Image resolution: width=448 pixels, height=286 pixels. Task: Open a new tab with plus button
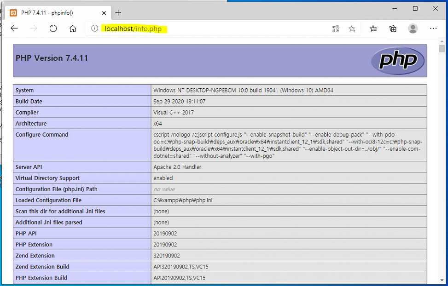[x=118, y=12]
